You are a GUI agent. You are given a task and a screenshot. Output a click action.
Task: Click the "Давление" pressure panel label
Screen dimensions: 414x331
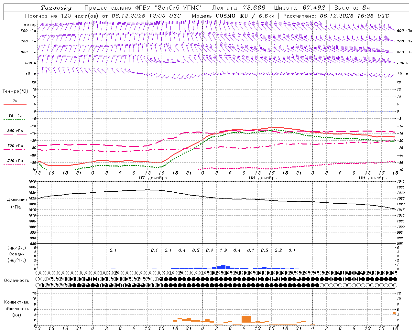pyautogui.click(x=17, y=200)
